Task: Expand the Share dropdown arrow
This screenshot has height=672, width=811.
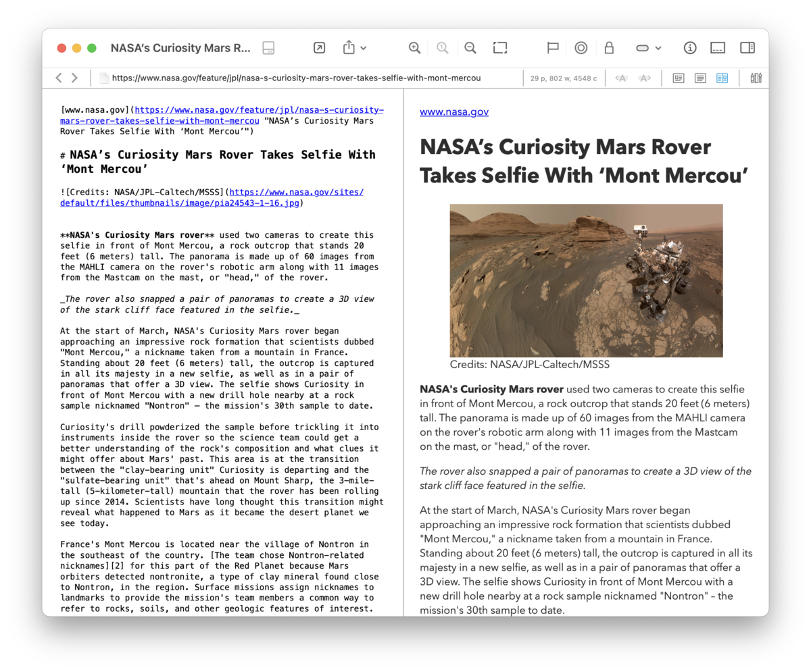Action: click(x=364, y=48)
